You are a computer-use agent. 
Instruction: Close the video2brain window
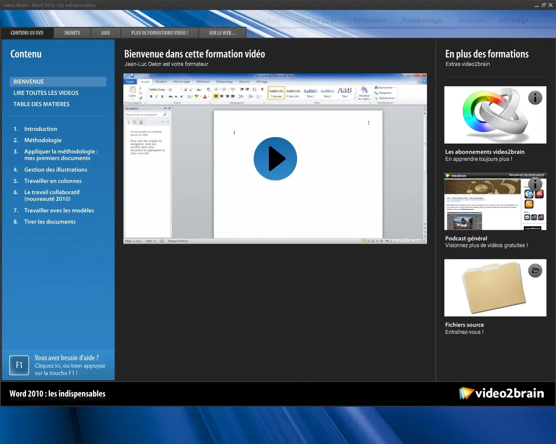click(x=550, y=5)
